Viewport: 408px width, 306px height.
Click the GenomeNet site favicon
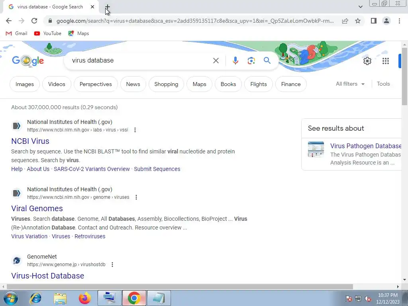tap(17, 261)
